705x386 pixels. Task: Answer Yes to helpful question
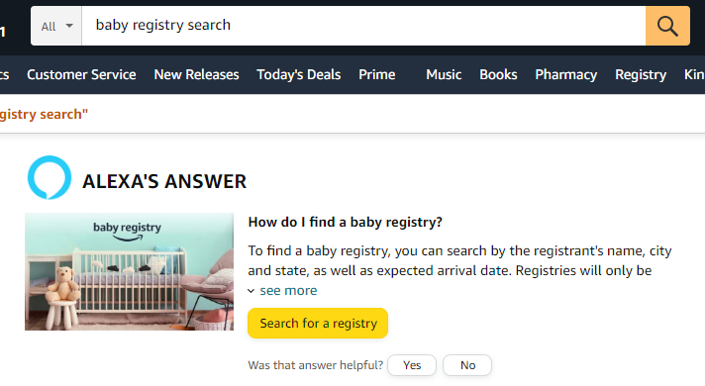tap(412, 365)
